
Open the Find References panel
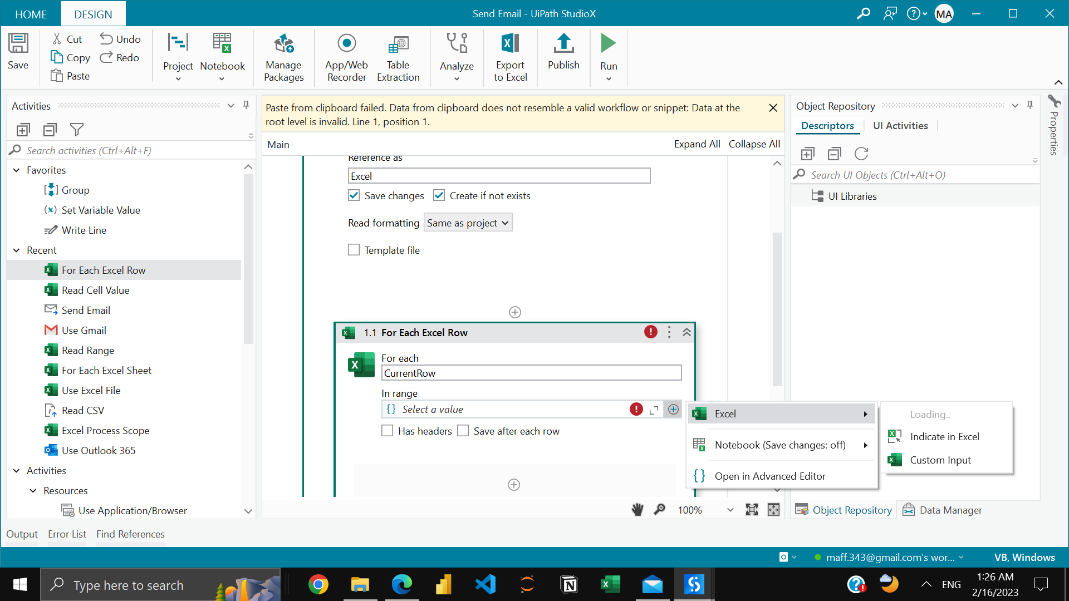click(130, 534)
